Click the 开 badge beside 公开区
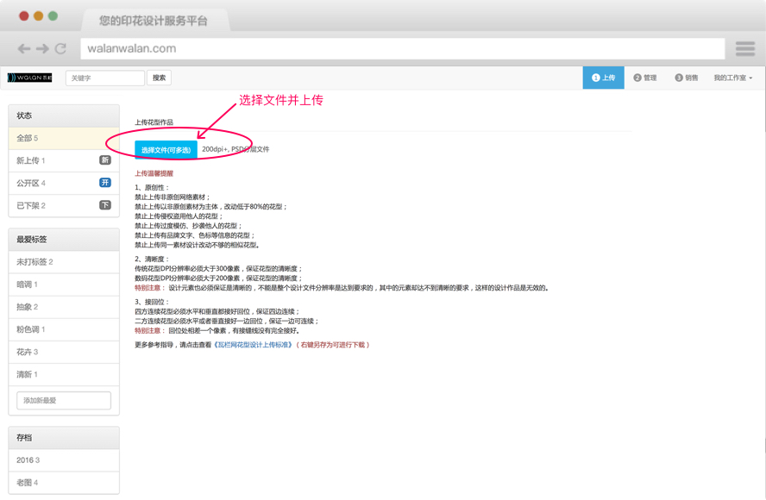This screenshot has width=766, height=500. point(105,183)
